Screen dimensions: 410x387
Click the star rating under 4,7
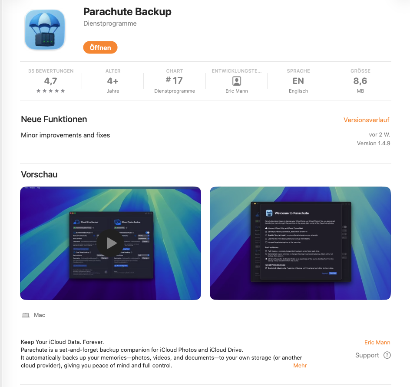pos(51,91)
